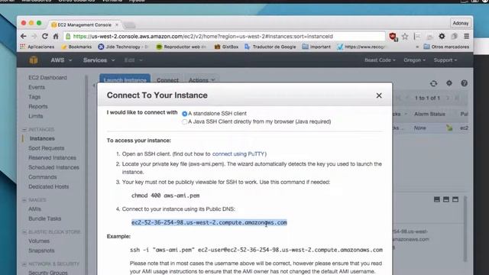
Task: Select A standalone SSH client option
Action: click(x=184, y=114)
